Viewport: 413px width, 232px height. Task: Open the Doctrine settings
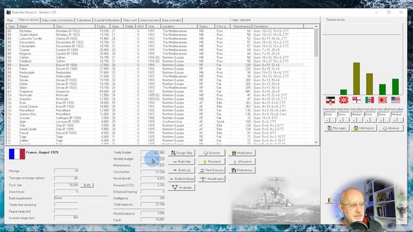tap(212, 153)
